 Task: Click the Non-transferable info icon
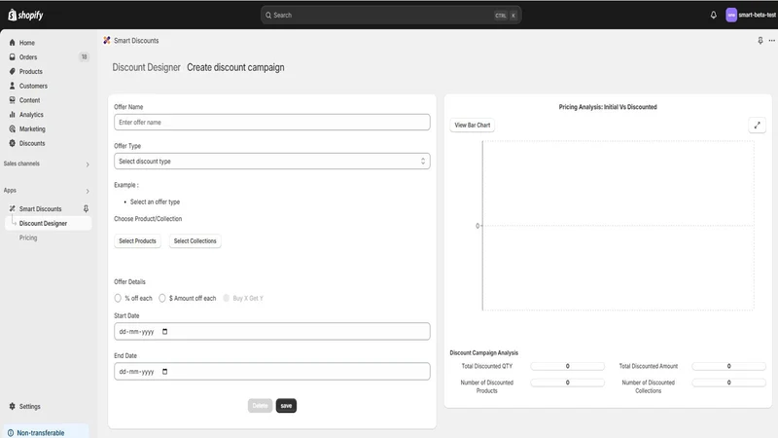tap(11, 433)
